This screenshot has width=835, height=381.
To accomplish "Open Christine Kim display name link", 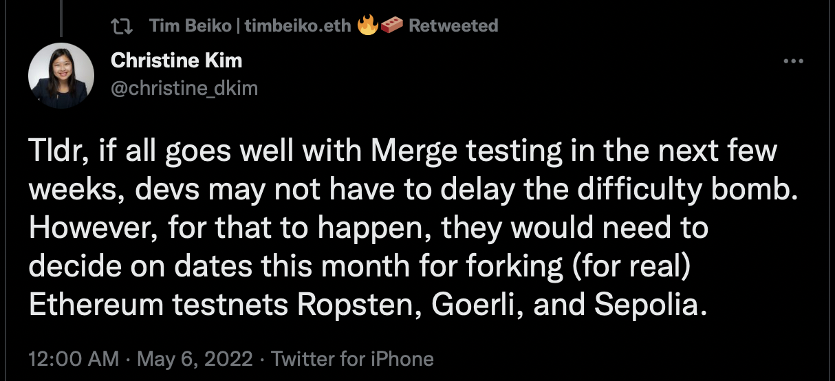I will pos(176,61).
